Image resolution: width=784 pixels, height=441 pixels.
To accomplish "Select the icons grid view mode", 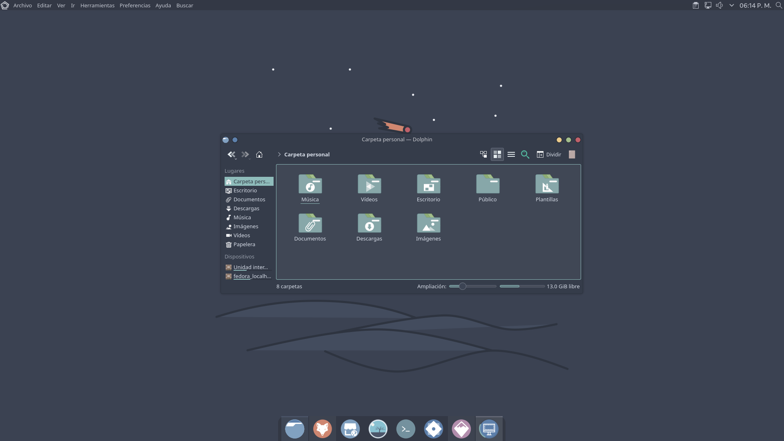I will (497, 154).
